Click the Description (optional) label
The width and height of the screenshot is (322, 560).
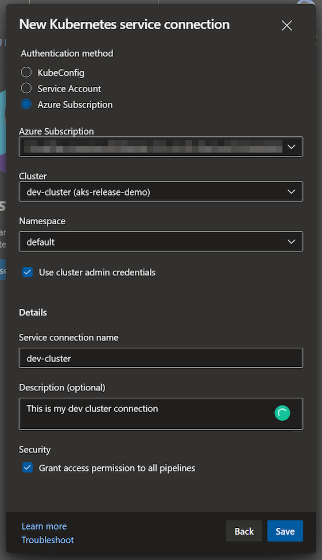coord(62,388)
